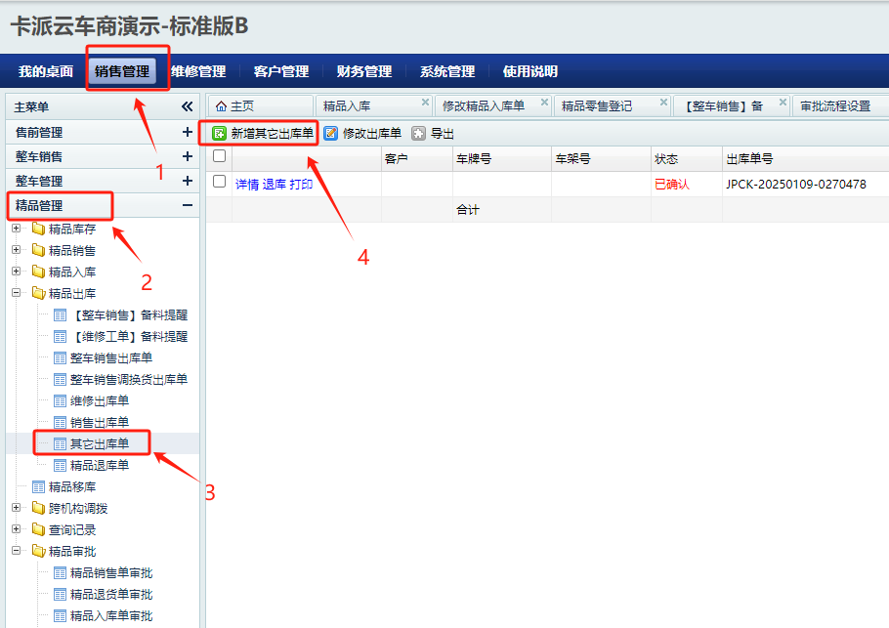The height and width of the screenshot is (628, 889).
Task: Collapse the 精品管理 section
Action: (187, 205)
